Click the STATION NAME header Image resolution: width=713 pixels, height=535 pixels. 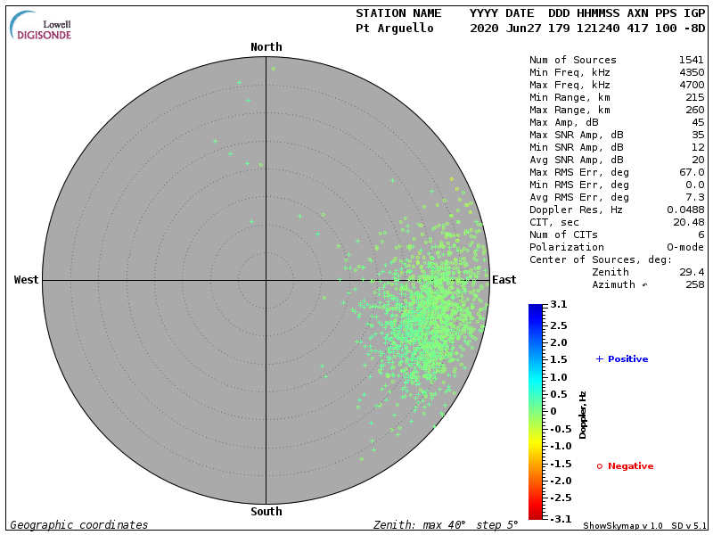[398, 13]
